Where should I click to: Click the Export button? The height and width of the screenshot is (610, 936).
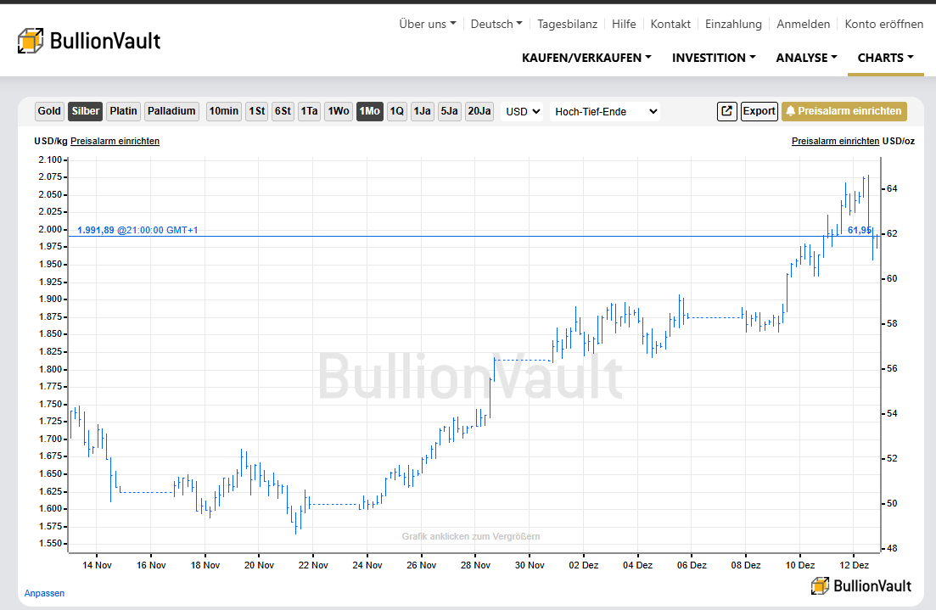coord(759,111)
